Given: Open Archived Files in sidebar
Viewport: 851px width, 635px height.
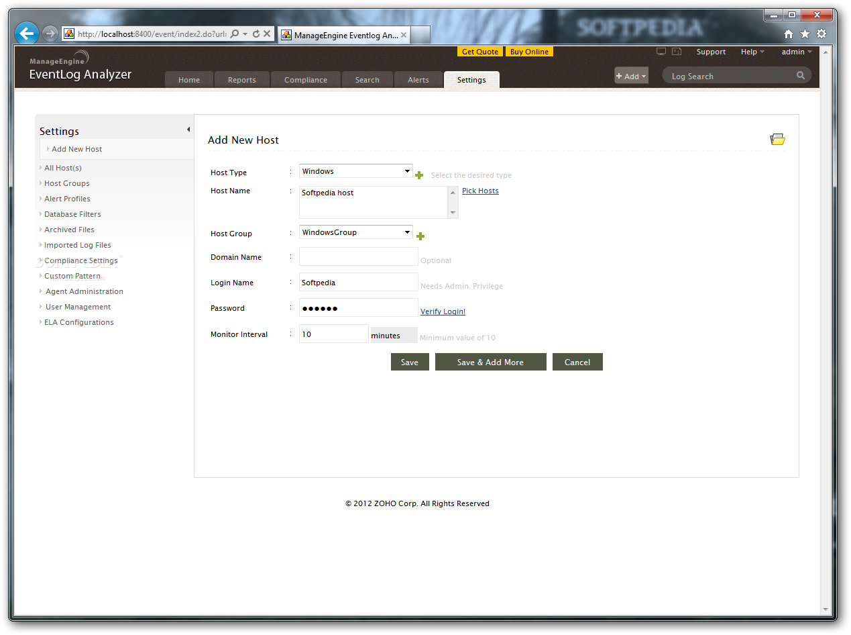Looking at the screenshot, I should 69,230.
